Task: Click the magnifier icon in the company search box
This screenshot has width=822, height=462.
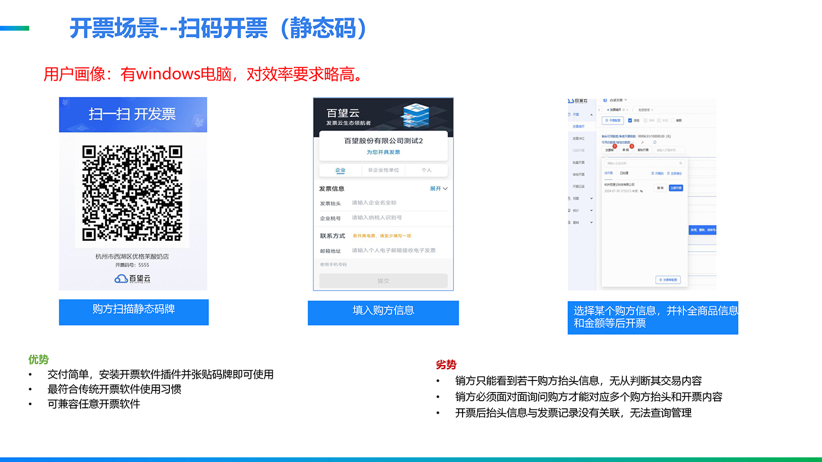Action: [681, 163]
